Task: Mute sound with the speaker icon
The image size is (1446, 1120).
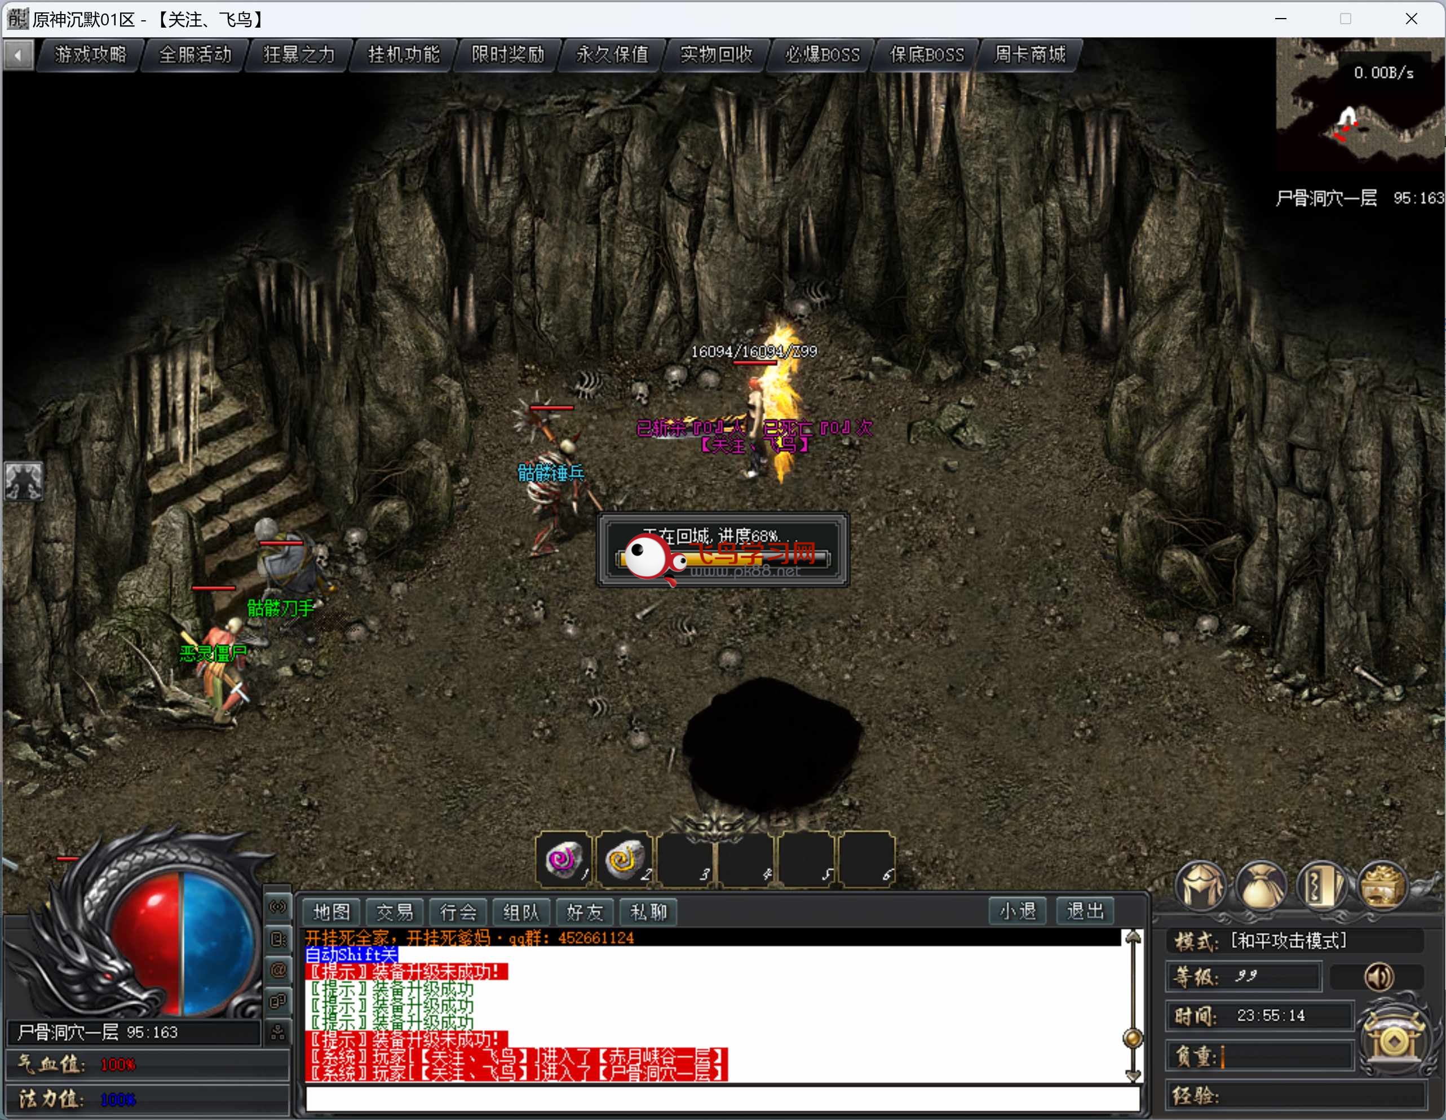Action: (1378, 976)
